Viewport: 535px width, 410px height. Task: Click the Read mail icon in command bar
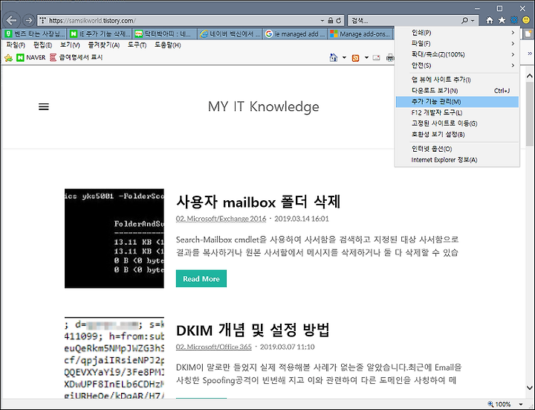tap(376, 58)
